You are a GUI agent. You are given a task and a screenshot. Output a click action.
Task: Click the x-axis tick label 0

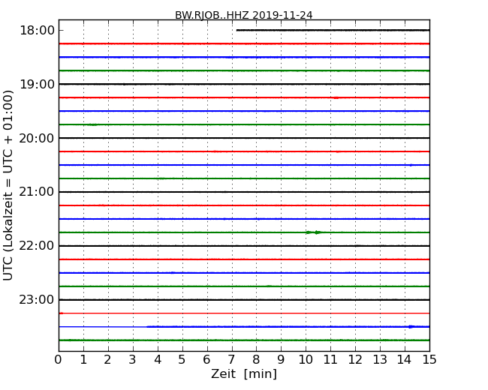point(59,359)
